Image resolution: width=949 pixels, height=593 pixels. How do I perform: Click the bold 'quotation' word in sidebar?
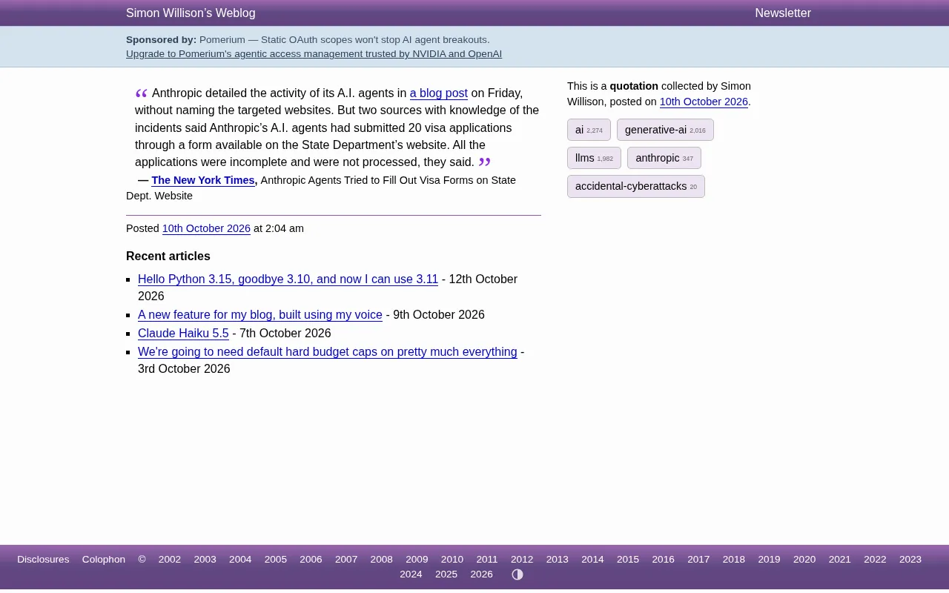pyautogui.click(x=634, y=86)
